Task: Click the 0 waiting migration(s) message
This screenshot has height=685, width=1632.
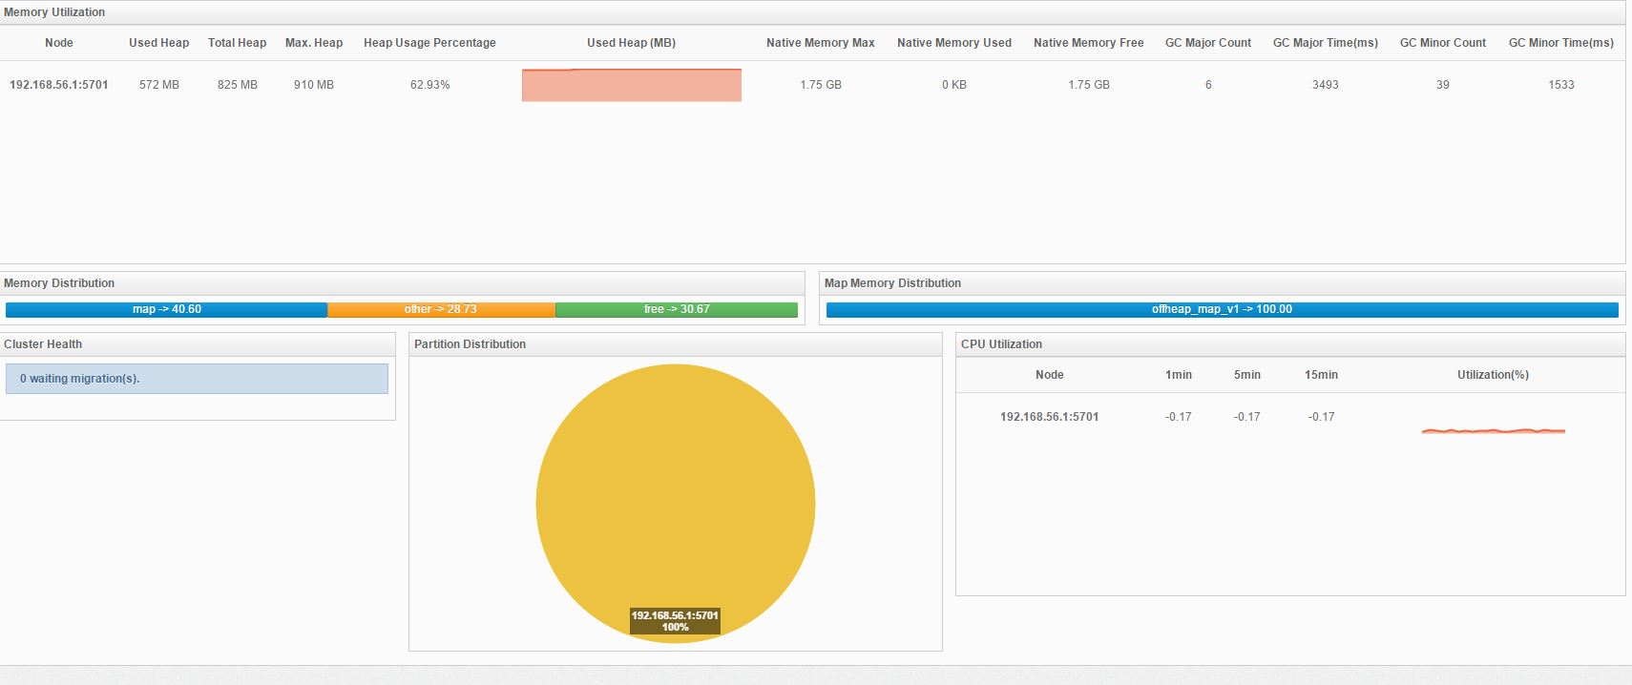Action: tap(197, 379)
